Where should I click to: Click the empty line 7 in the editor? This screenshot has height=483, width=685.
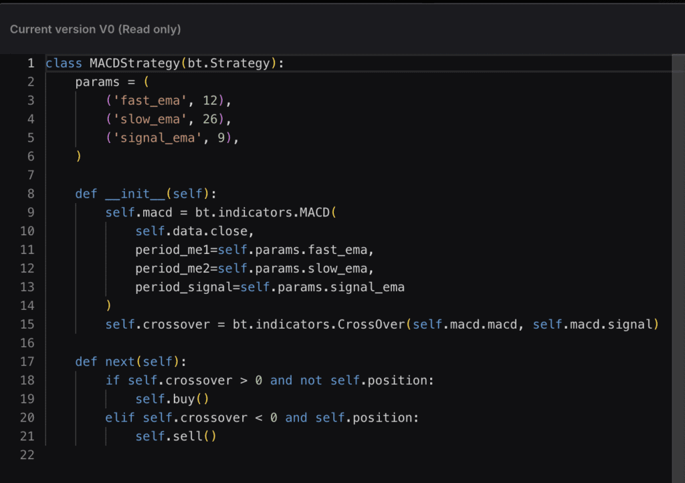point(359,176)
